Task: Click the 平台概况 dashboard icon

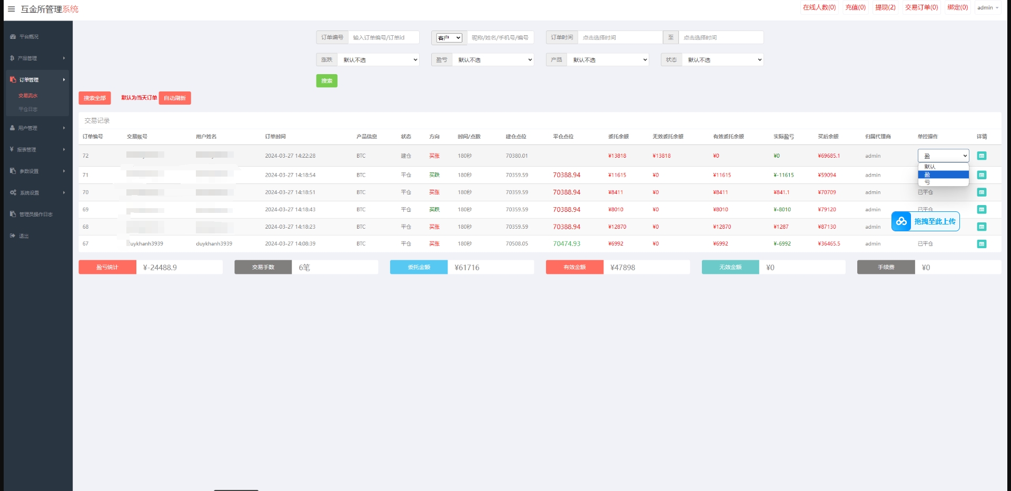Action: pos(13,37)
